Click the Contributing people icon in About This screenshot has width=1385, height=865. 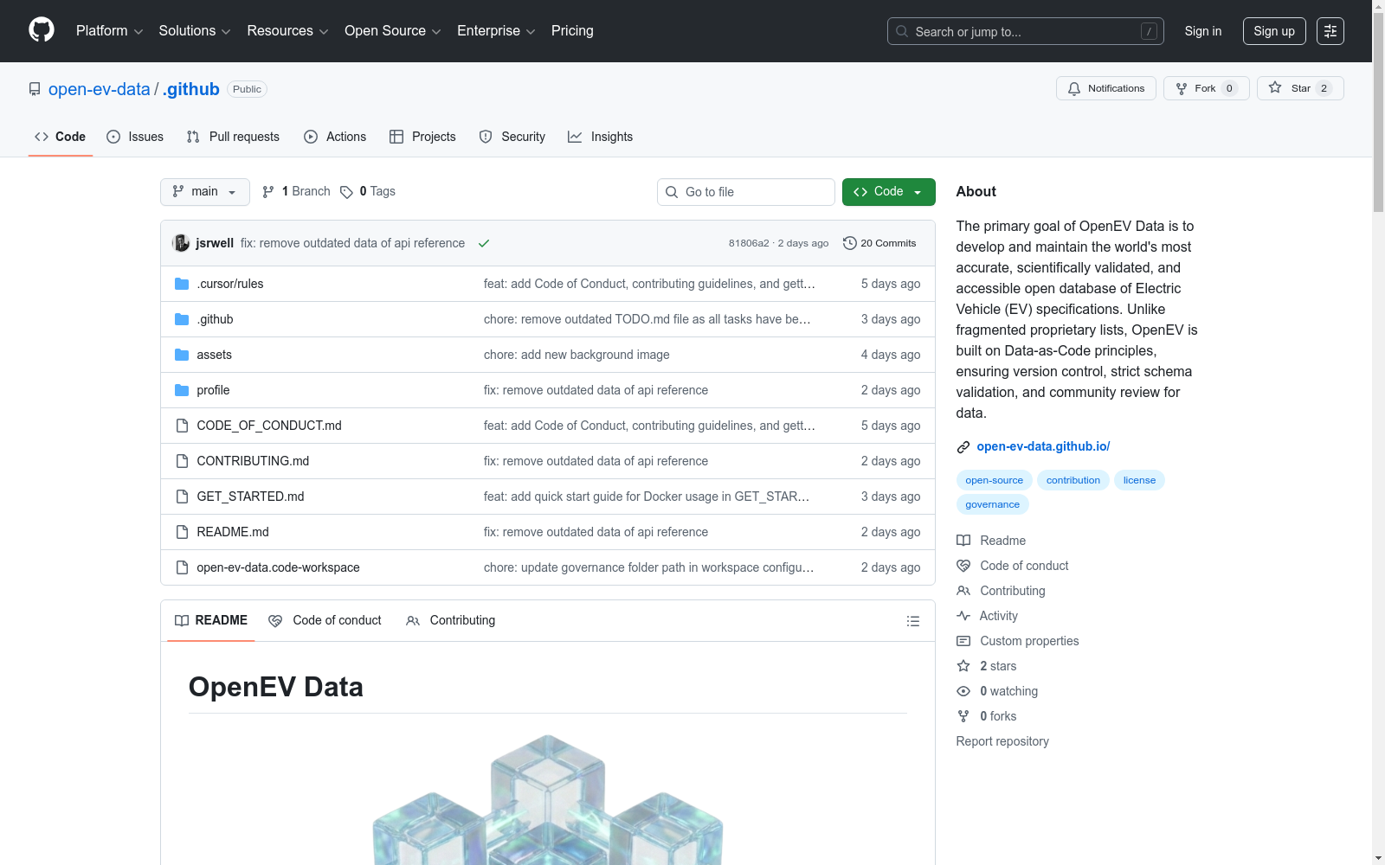click(x=963, y=591)
